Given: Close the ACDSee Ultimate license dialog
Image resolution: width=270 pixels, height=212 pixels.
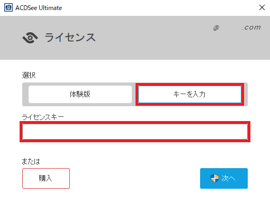Looking at the screenshot, I should [x=262, y=7].
